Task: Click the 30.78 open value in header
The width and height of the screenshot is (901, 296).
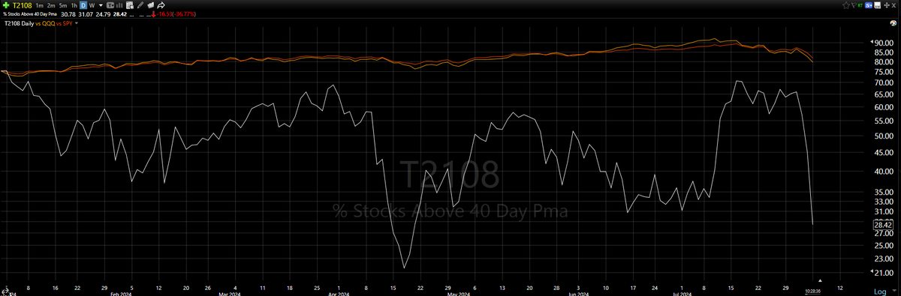Action: tap(68, 14)
